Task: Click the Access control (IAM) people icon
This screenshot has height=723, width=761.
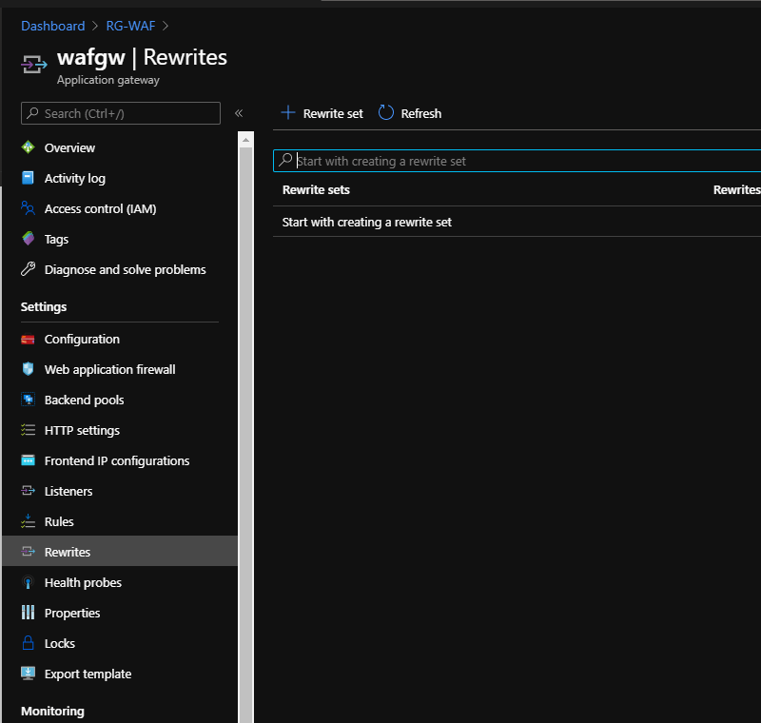Action: coord(28,208)
